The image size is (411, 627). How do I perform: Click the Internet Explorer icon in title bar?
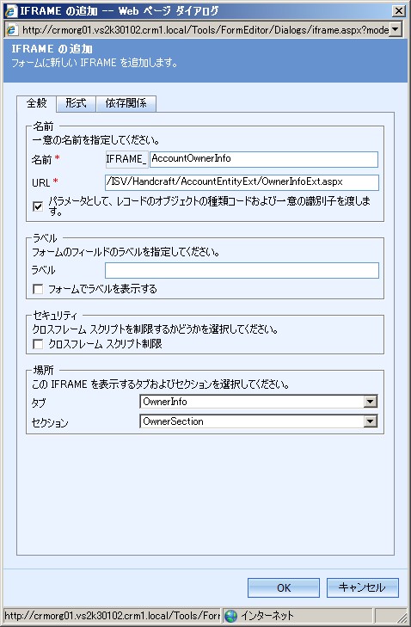11,11
